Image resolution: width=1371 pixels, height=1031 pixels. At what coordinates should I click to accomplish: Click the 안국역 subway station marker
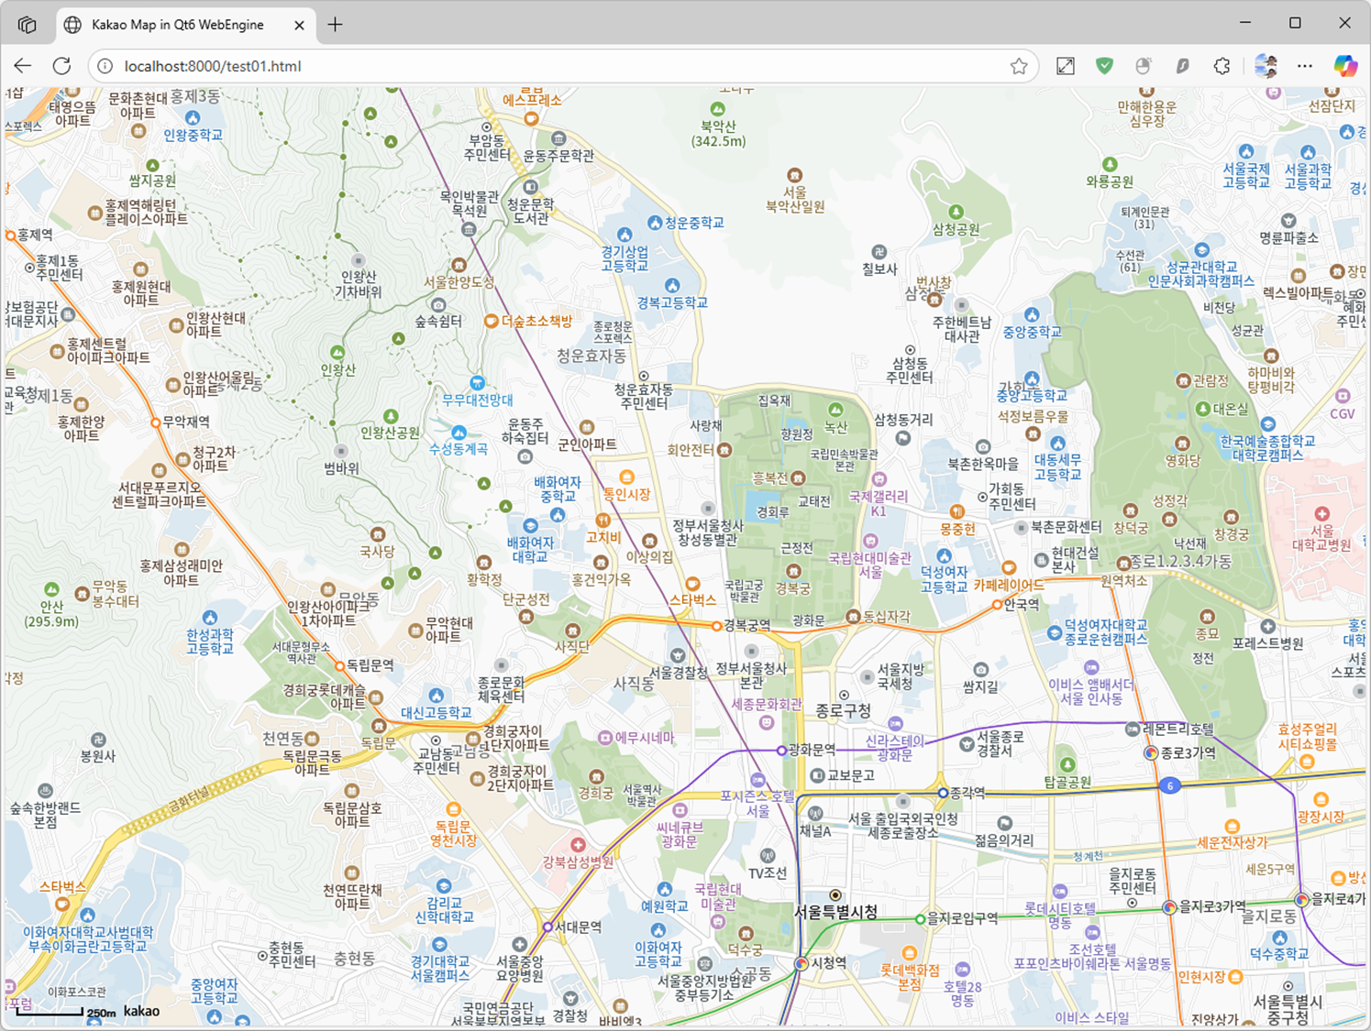997,605
